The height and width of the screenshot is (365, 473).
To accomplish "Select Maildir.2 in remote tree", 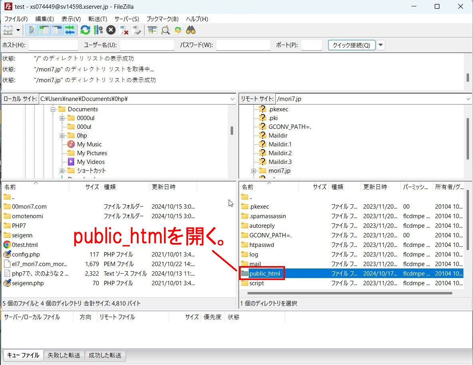I will pyautogui.click(x=280, y=153).
